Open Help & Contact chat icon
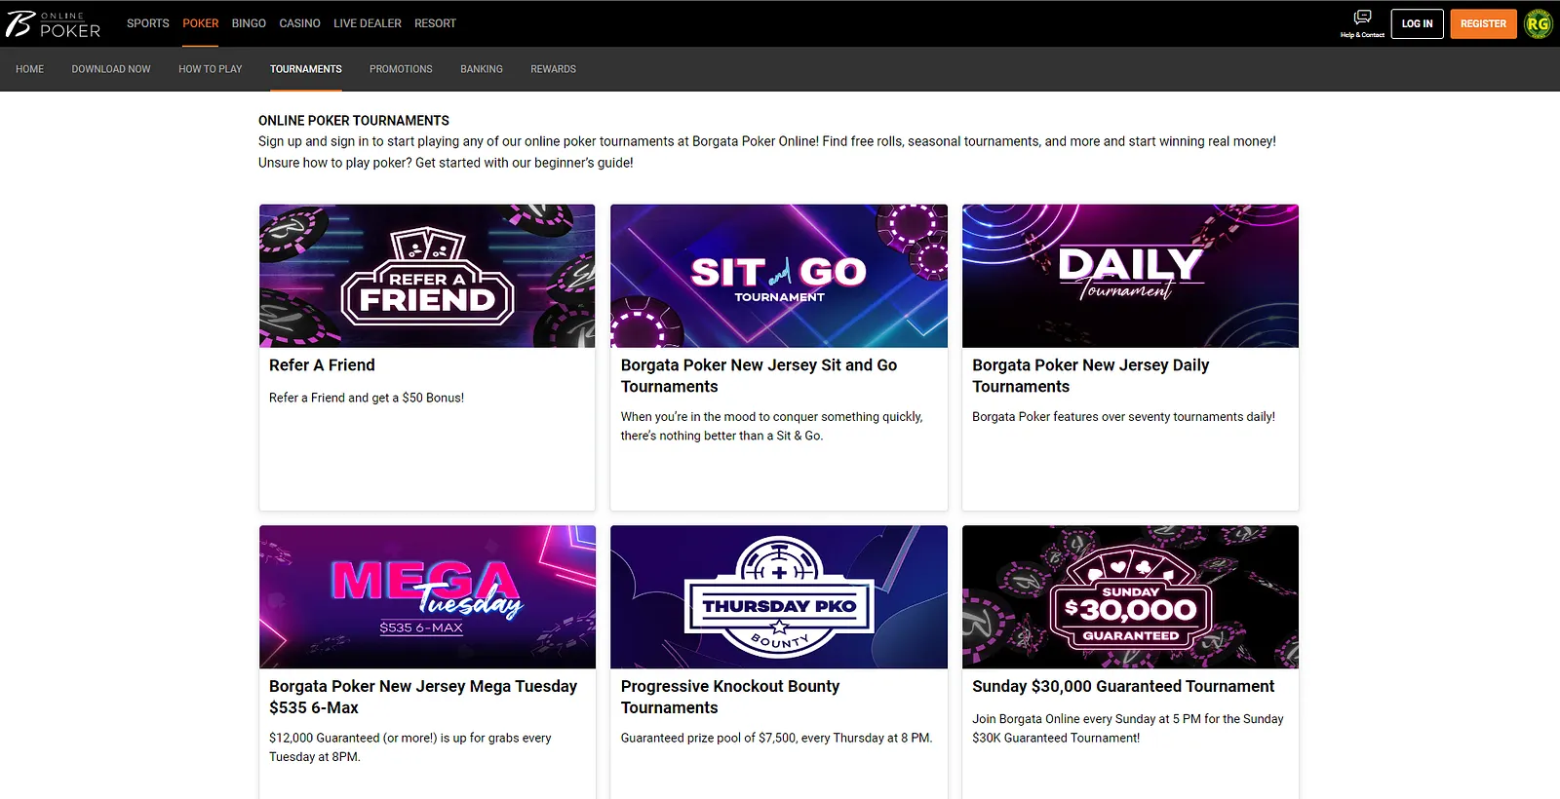This screenshot has width=1560, height=799. click(1362, 19)
